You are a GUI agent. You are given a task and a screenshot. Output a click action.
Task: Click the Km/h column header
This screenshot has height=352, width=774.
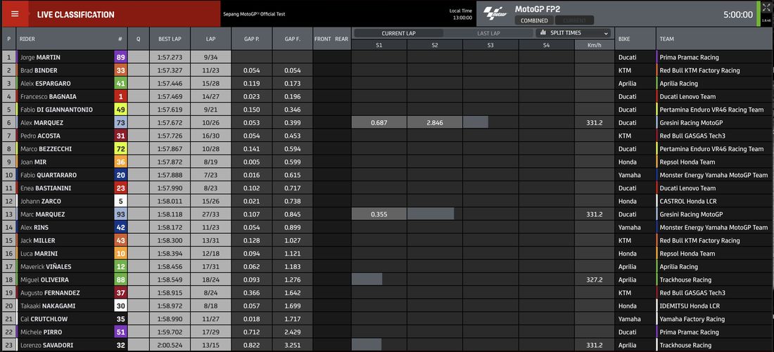pos(595,45)
